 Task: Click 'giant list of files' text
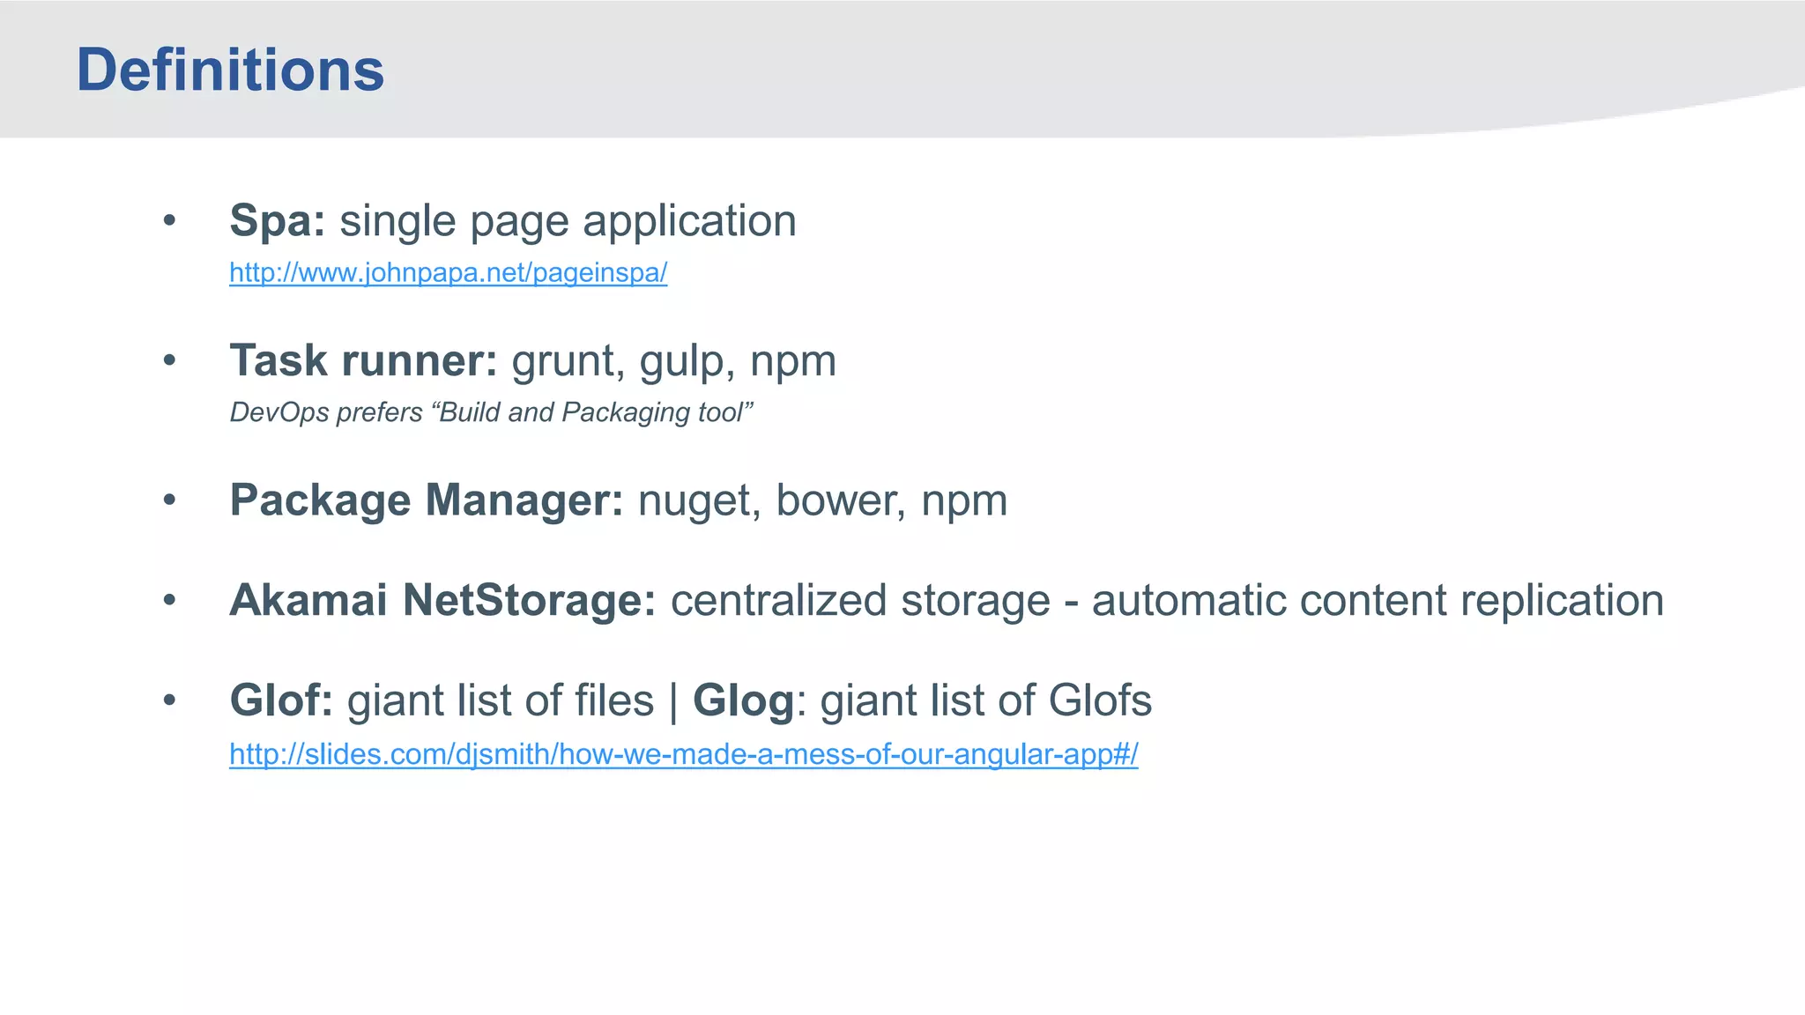pos(501,701)
